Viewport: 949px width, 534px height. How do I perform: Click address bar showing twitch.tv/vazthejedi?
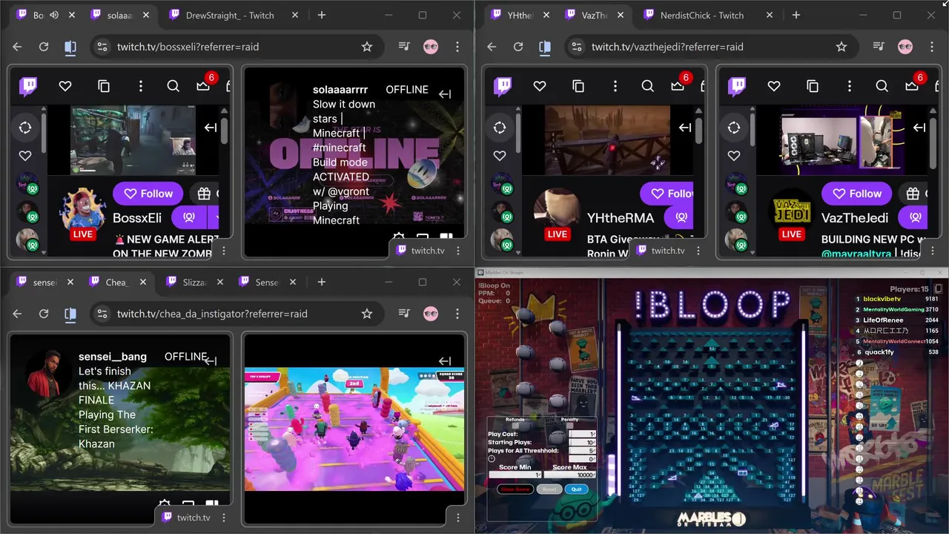[712, 47]
